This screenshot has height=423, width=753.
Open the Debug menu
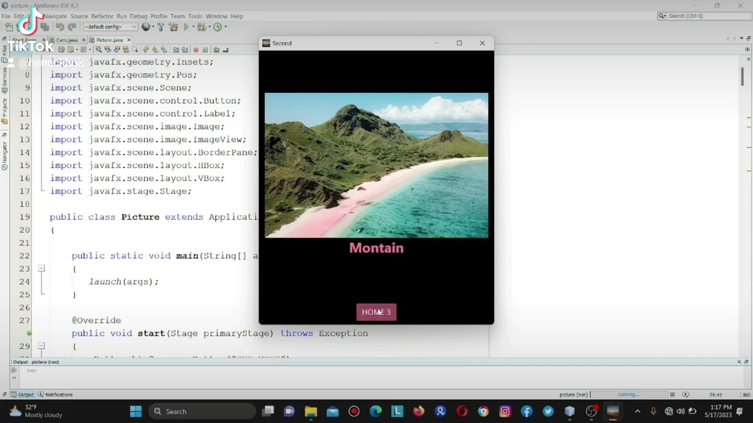[x=139, y=16]
